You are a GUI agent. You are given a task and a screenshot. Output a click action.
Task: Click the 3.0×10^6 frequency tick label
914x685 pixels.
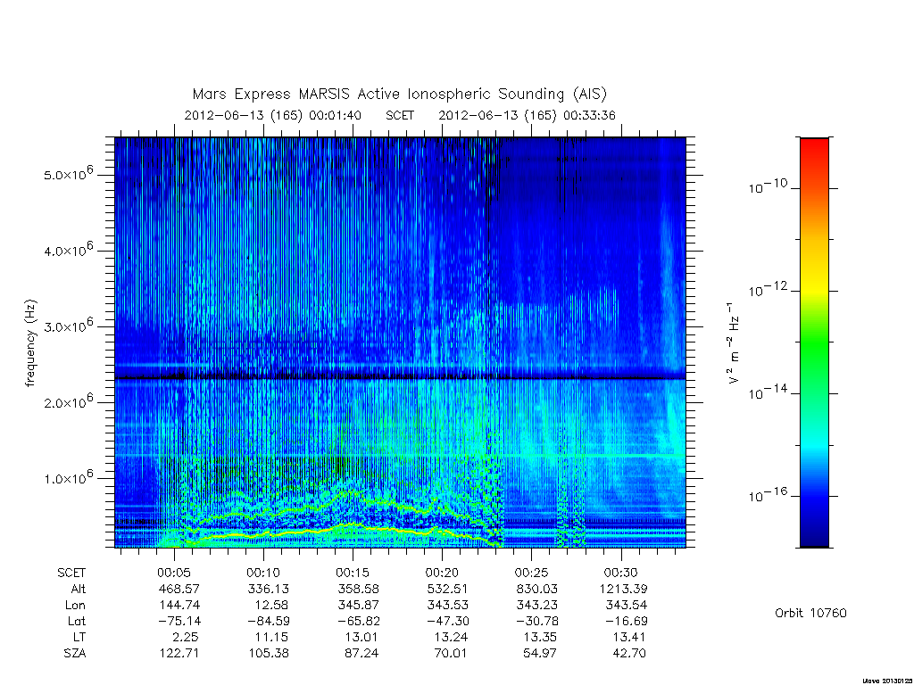point(68,325)
